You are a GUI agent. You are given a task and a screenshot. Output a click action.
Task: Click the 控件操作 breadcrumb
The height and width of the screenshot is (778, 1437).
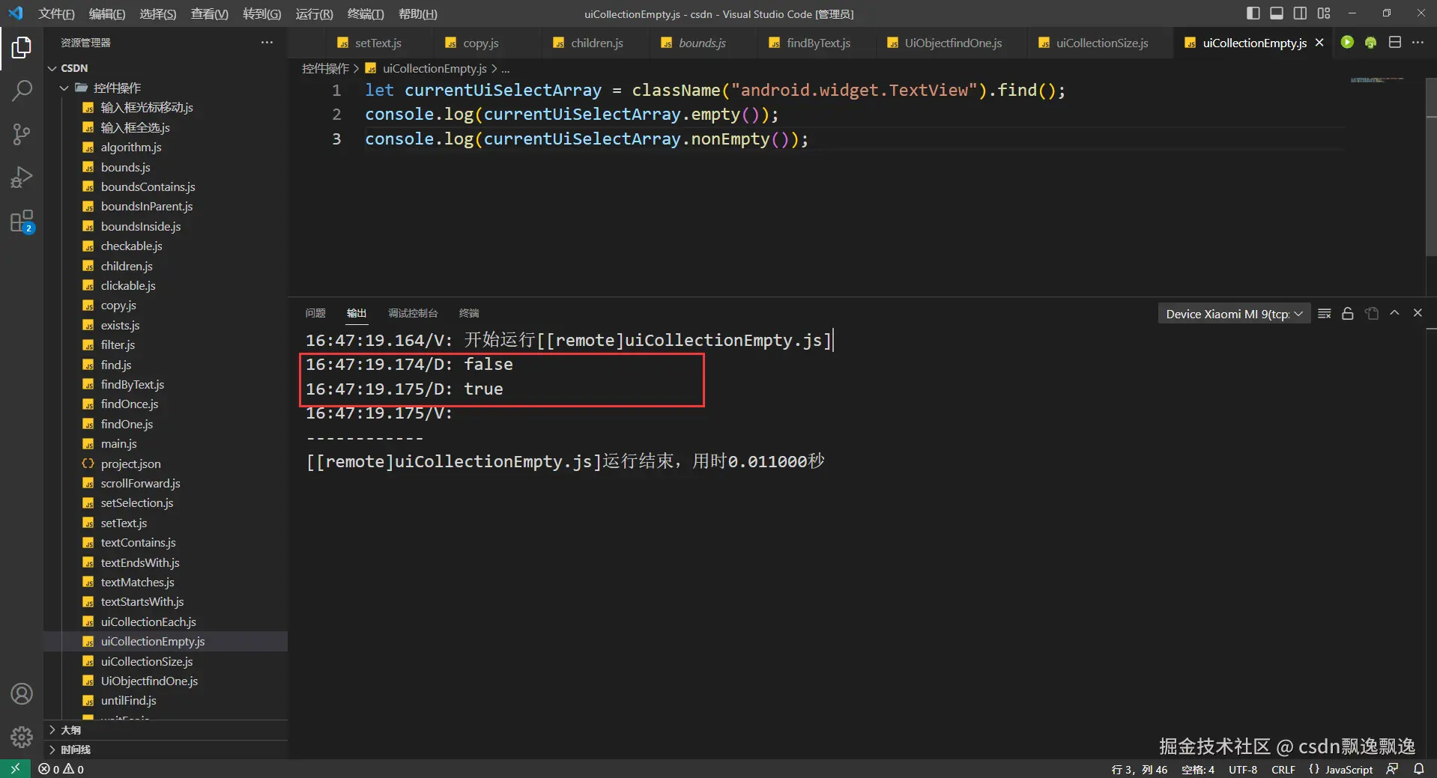(x=325, y=68)
